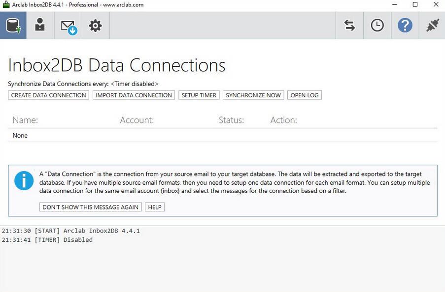The height and width of the screenshot is (292, 445).
Task: Click OPEN LOG button
Action: pos(305,95)
